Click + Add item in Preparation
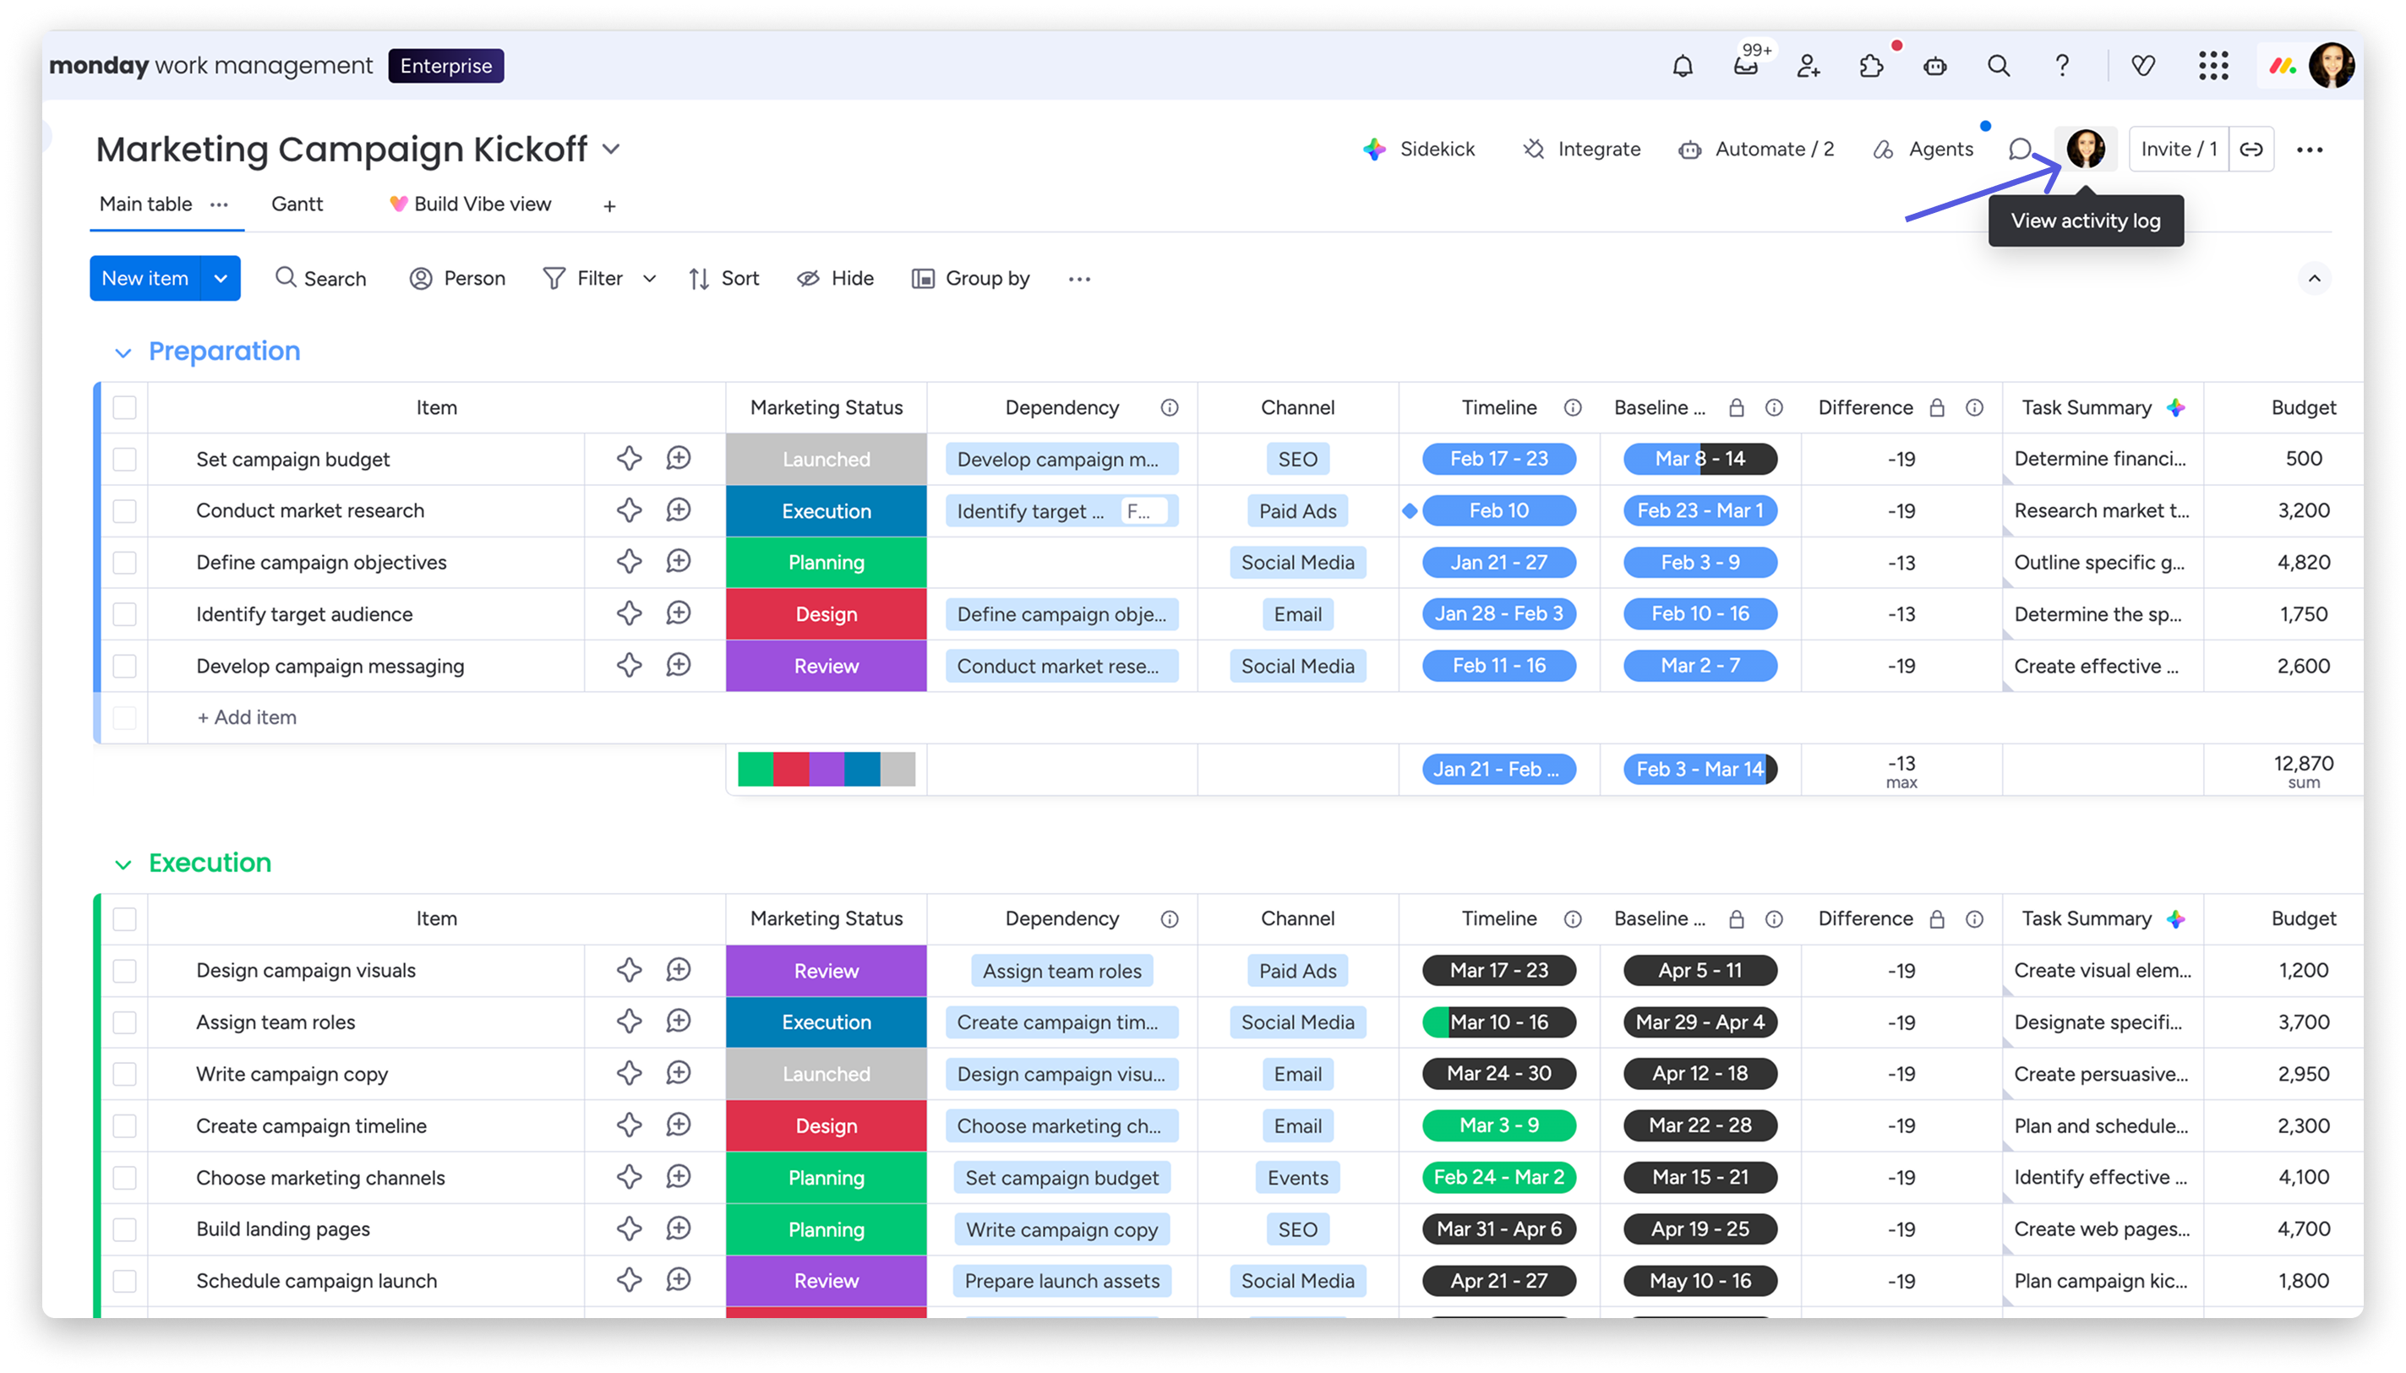 [x=246, y=716]
